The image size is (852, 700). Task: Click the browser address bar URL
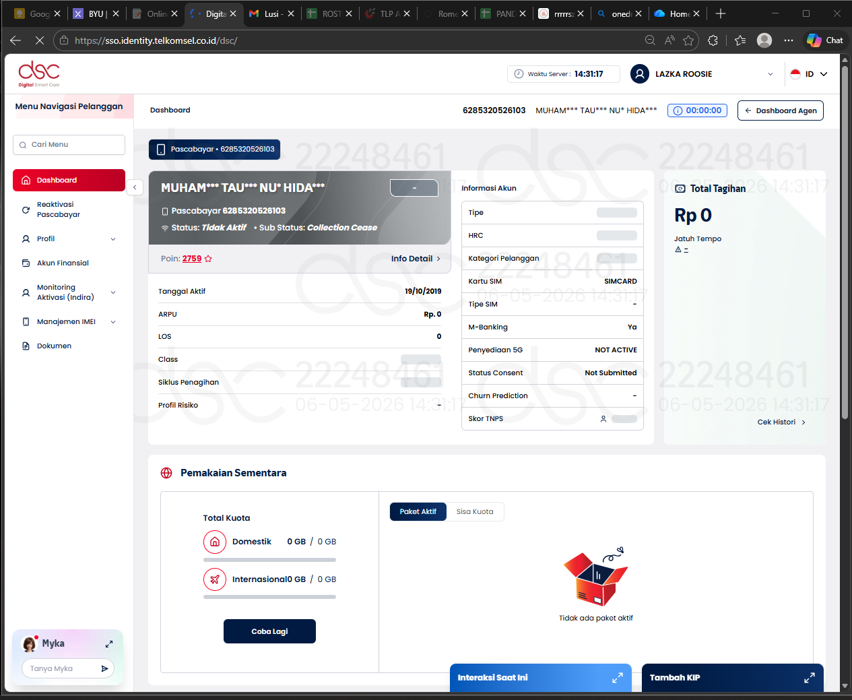[x=156, y=40]
